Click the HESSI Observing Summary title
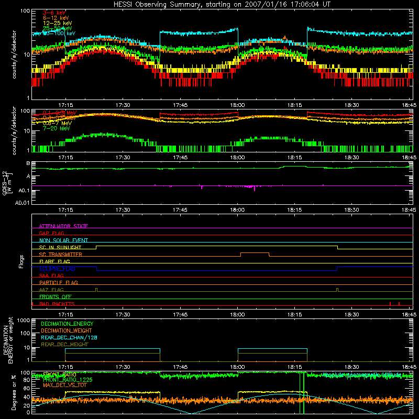This screenshot has height=419, width=419. click(222, 5)
